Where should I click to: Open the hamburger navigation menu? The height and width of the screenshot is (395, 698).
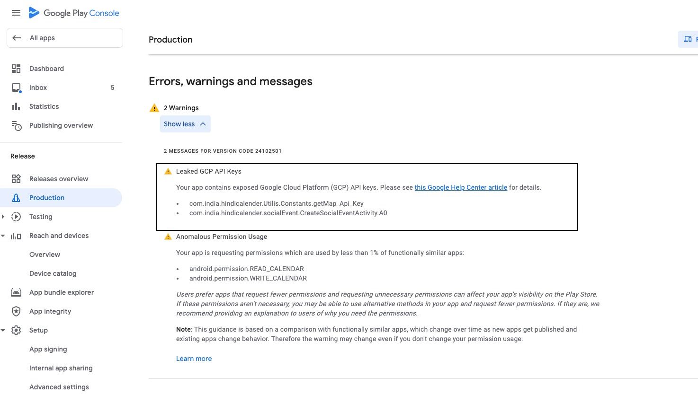pyautogui.click(x=16, y=13)
